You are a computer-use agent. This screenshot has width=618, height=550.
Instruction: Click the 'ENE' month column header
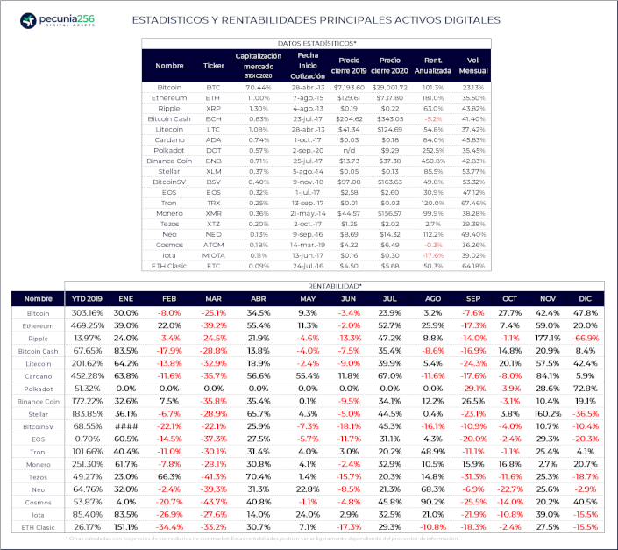pyautogui.click(x=125, y=299)
